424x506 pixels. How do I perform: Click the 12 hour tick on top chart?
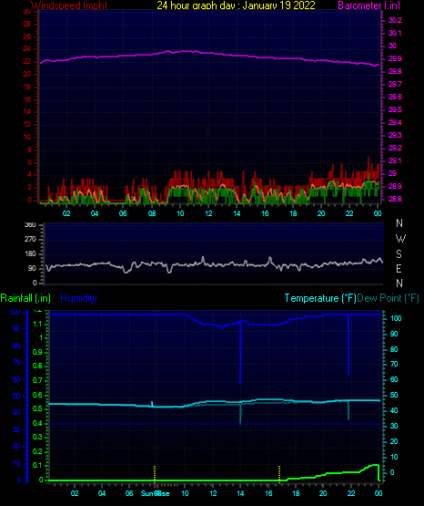click(208, 213)
